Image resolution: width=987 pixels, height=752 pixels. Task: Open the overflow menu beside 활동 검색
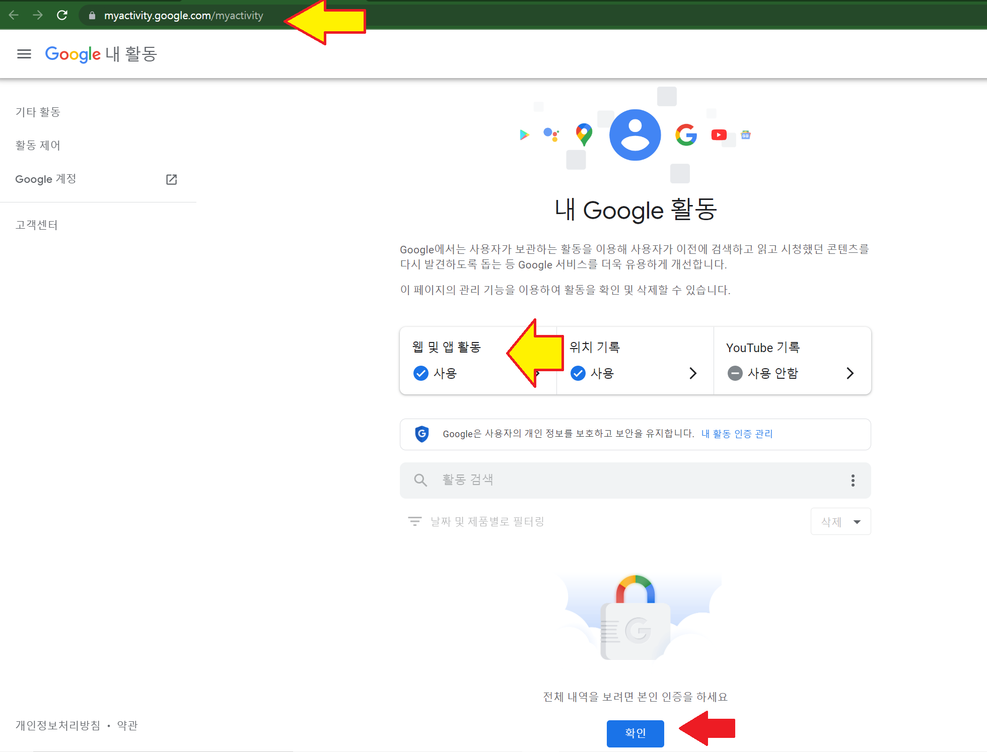click(853, 481)
